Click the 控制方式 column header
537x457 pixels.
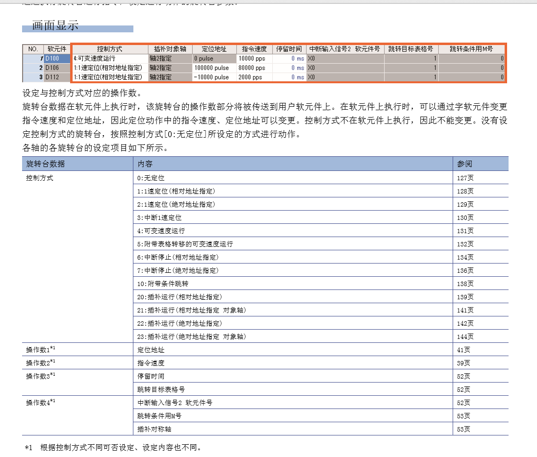(x=109, y=49)
